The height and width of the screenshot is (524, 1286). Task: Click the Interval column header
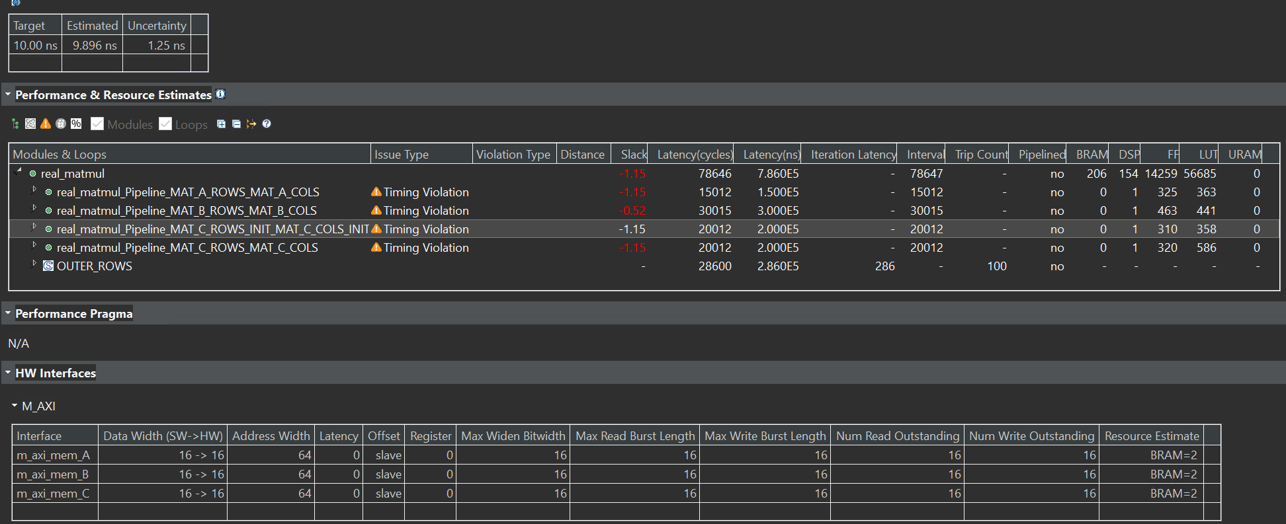tap(922, 154)
